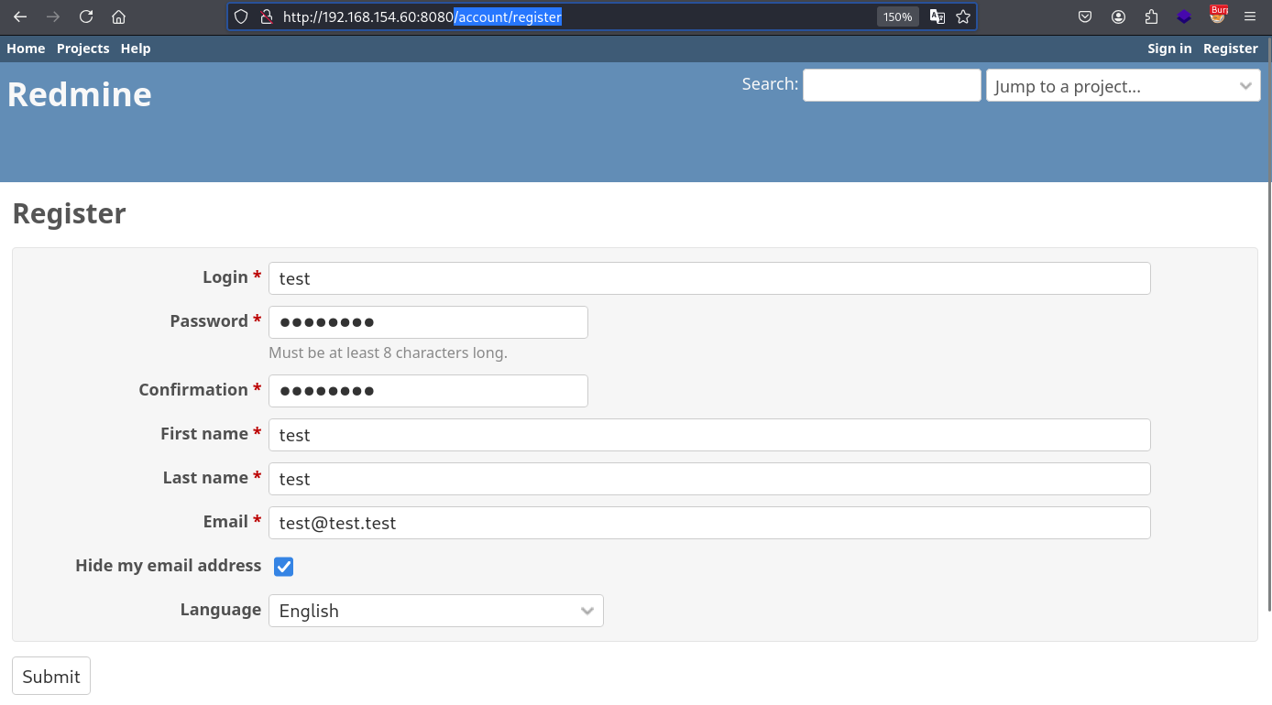Open the Firefox hamburger menu
Viewport: 1272px width, 705px height.
pos(1250,16)
